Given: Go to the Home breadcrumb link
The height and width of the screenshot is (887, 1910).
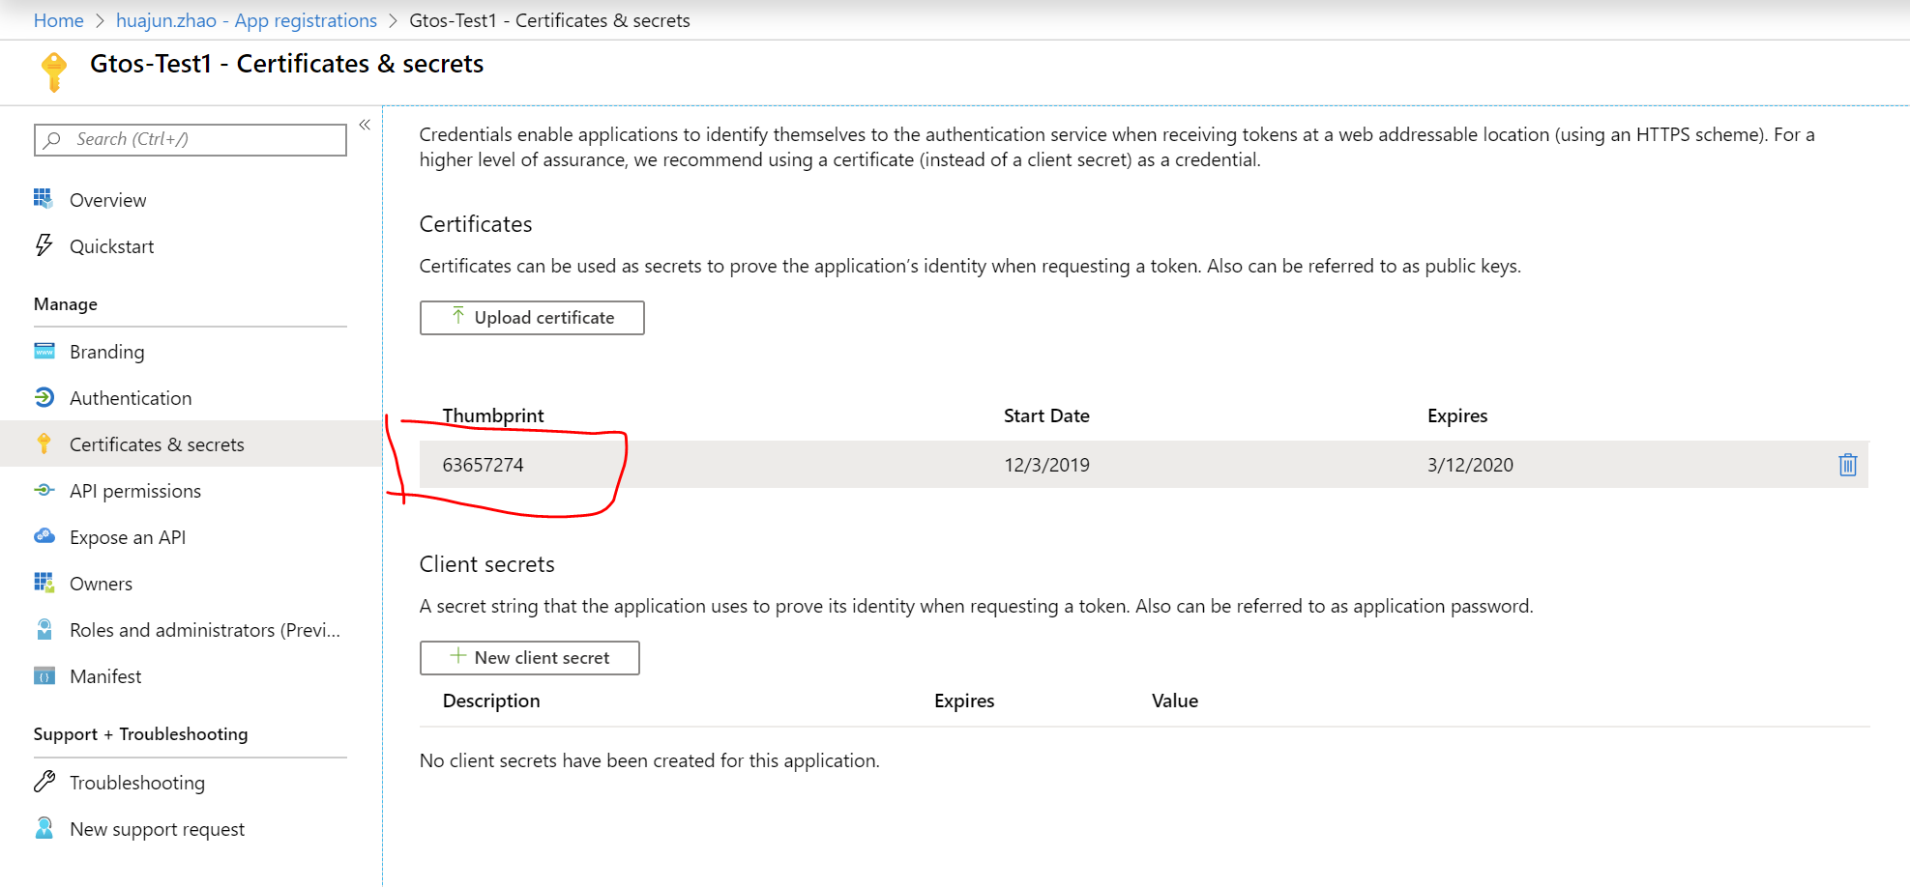Looking at the screenshot, I should pos(58,20).
